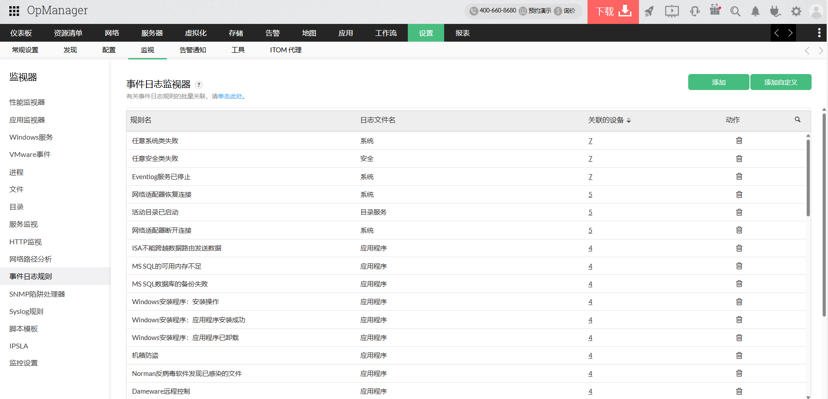Click the user avatar icon
The width and height of the screenshot is (828, 399).
[816, 11]
